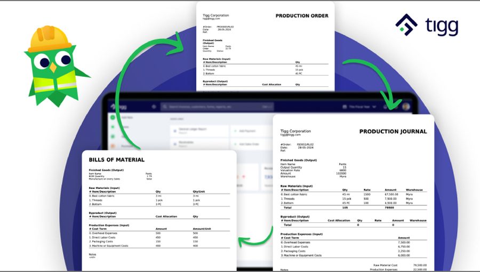
Task: Click the PRODUCTION JOURNAL heading
Action: coord(393,131)
